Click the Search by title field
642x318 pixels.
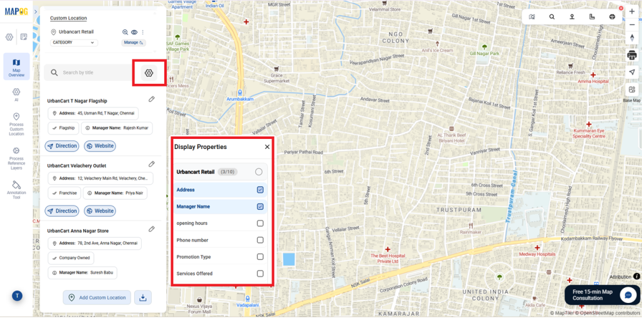point(88,73)
